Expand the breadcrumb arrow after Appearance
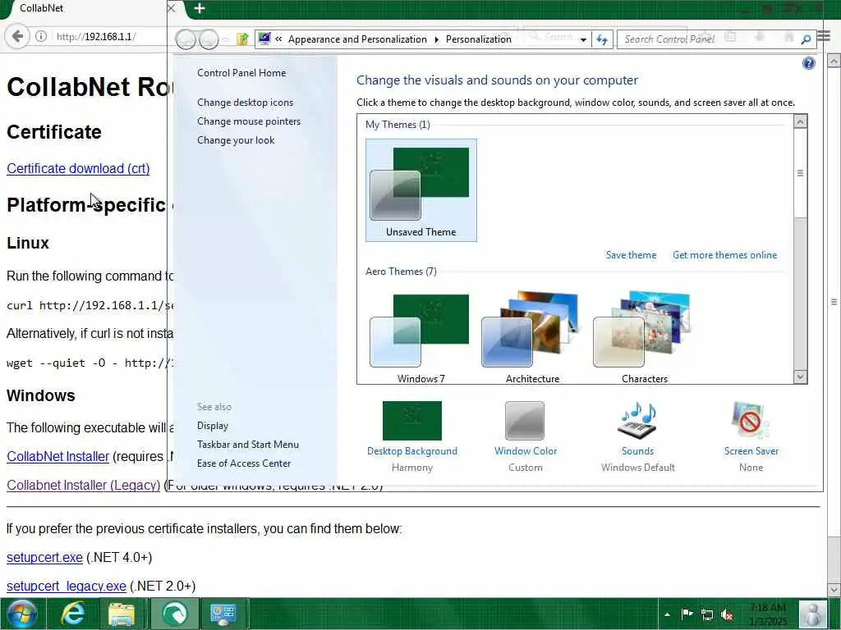The height and width of the screenshot is (630, 841). coord(437,39)
